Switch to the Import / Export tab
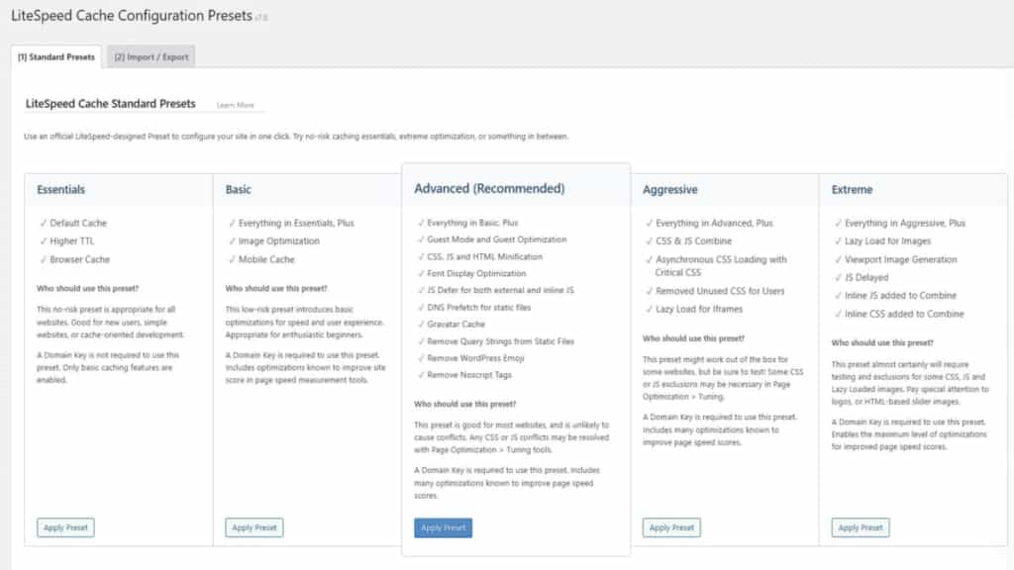The height and width of the screenshot is (570, 1014). [151, 56]
